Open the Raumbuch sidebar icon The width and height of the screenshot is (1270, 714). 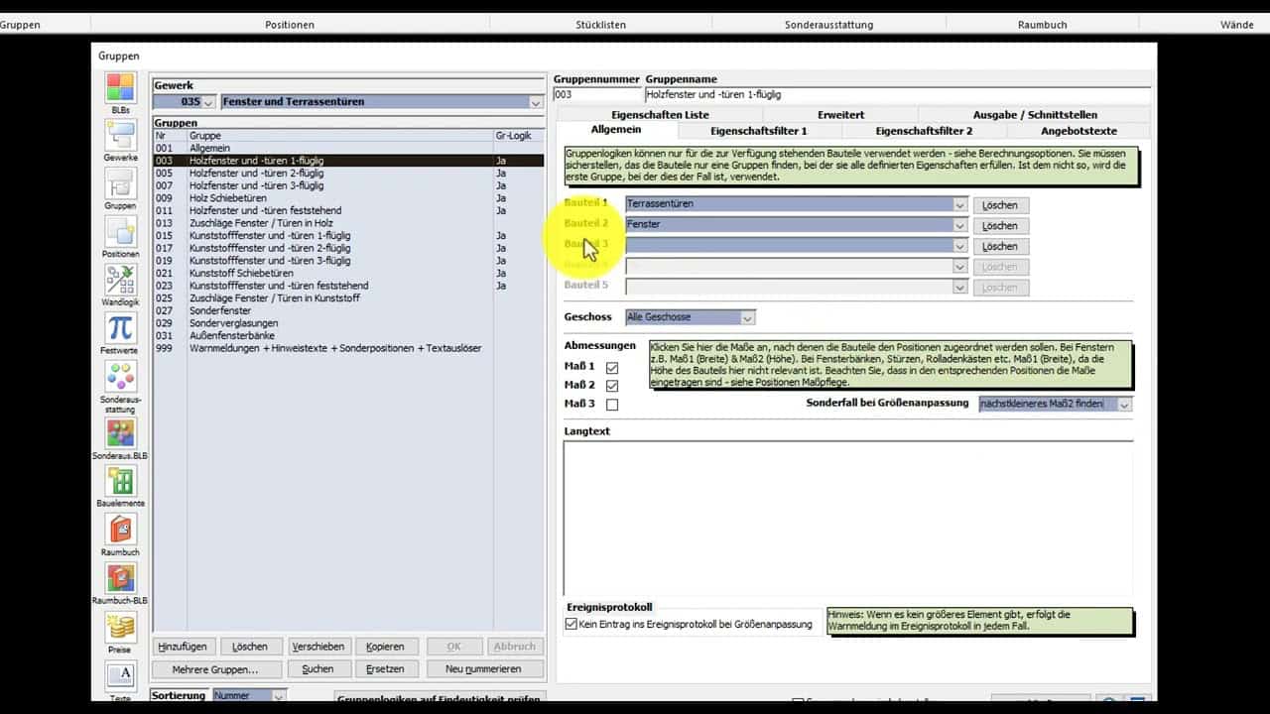[120, 530]
